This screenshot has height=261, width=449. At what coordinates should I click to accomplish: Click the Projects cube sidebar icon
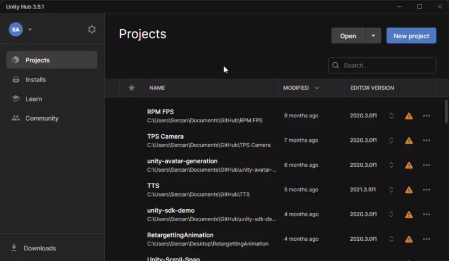pyautogui.click(x=16, y=59)
